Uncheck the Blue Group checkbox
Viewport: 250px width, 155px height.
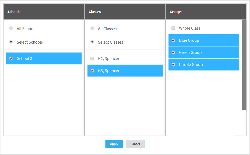click(x=173, y=40)
